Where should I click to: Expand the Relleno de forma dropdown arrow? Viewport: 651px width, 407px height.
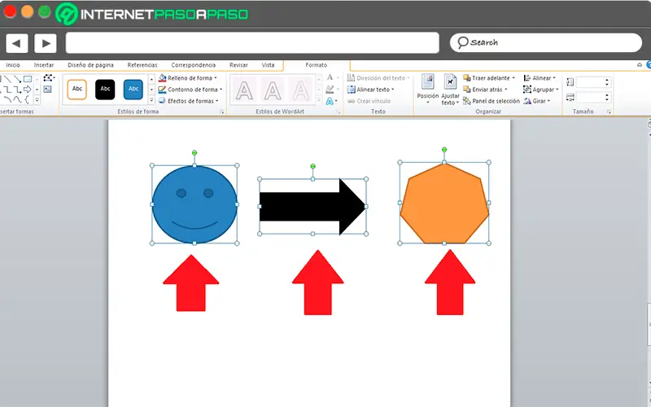pyautogui.click(x=216, y=78)
